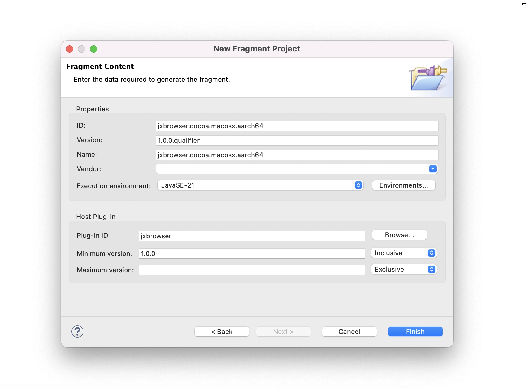
Task: Focus the Name text field
Action: click(x=297, y=155)
